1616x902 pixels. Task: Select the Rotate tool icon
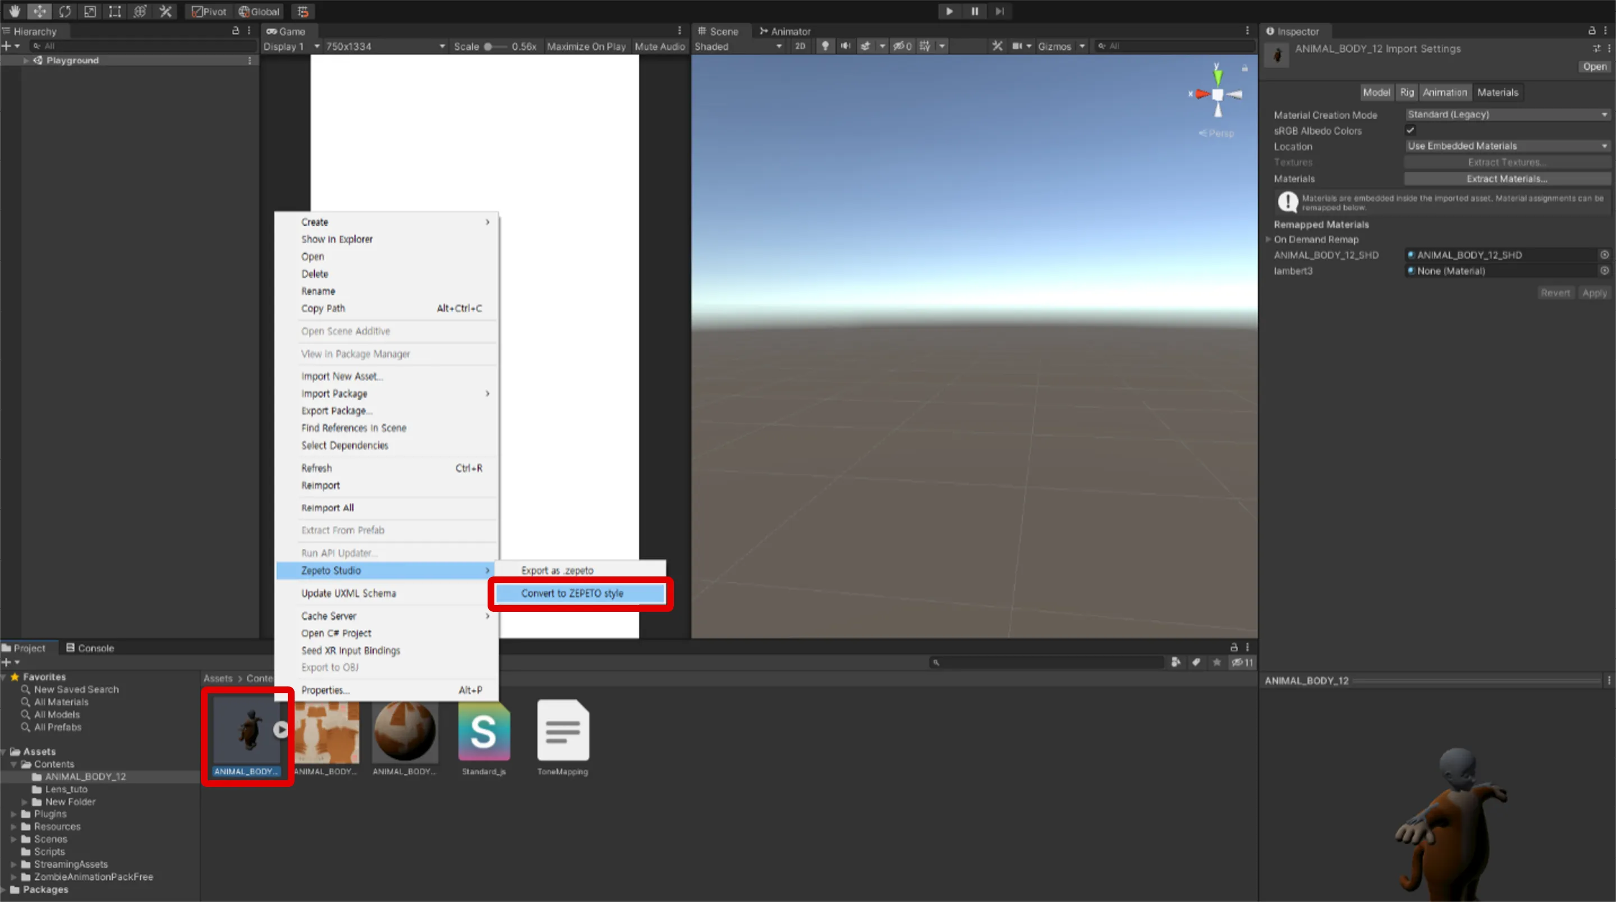tap(65, 11)
